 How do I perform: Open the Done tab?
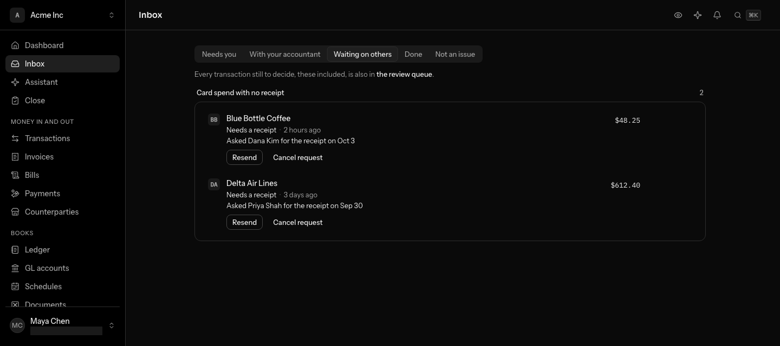tap(413, 54)
